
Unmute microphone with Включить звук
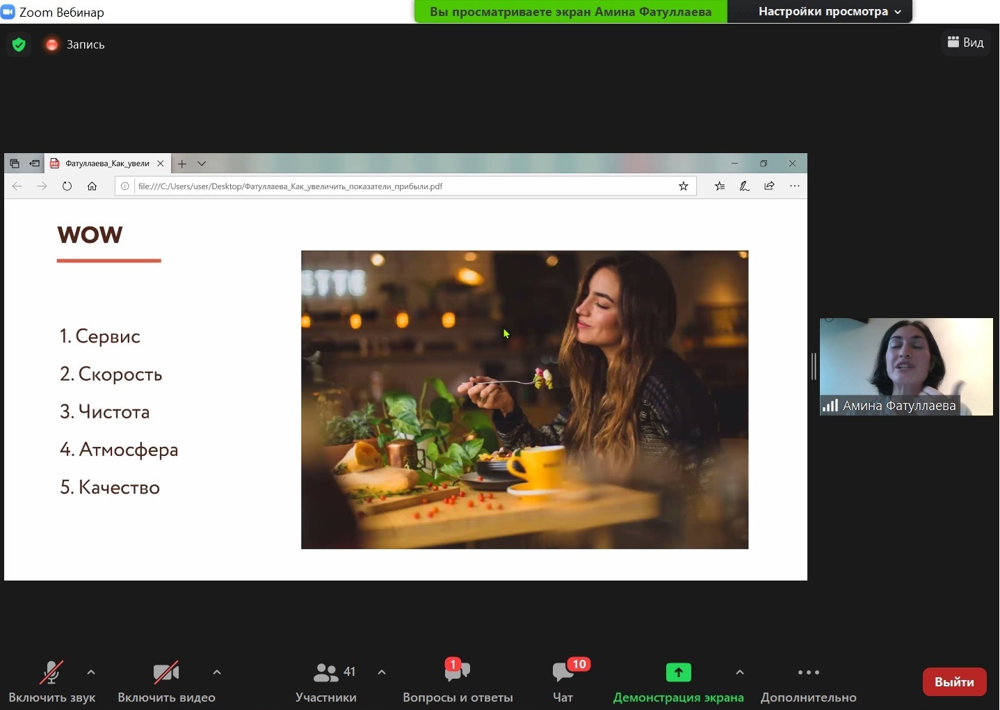click(x=51, y=672)
